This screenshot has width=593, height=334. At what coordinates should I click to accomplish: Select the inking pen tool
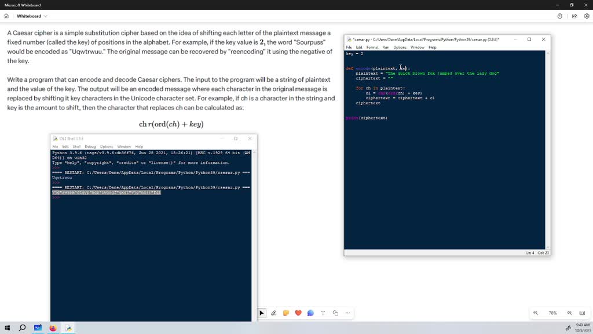pos(274,313)
